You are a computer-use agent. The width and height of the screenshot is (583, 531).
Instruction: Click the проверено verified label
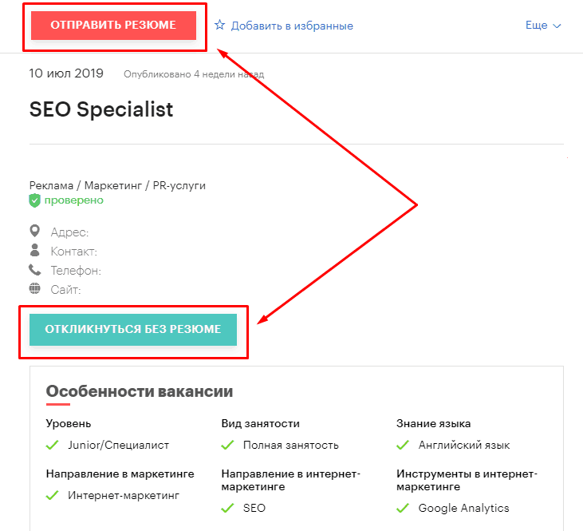[73, 200]
